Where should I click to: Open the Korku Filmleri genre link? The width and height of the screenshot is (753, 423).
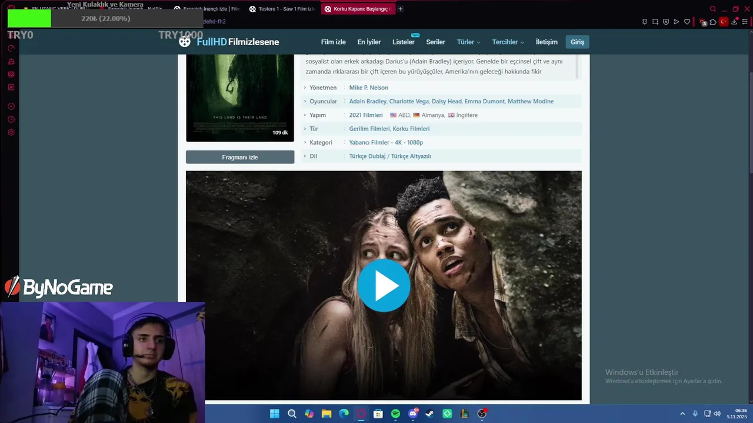click(x=411, y=129)
